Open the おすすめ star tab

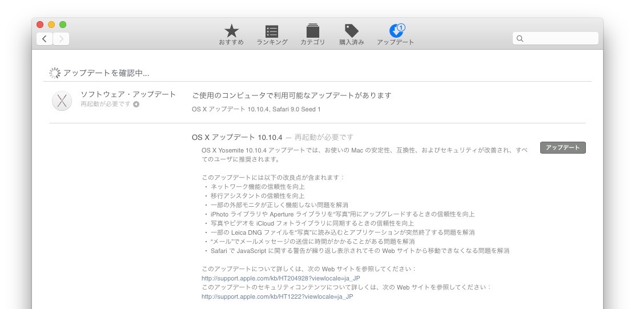(231, 35)
